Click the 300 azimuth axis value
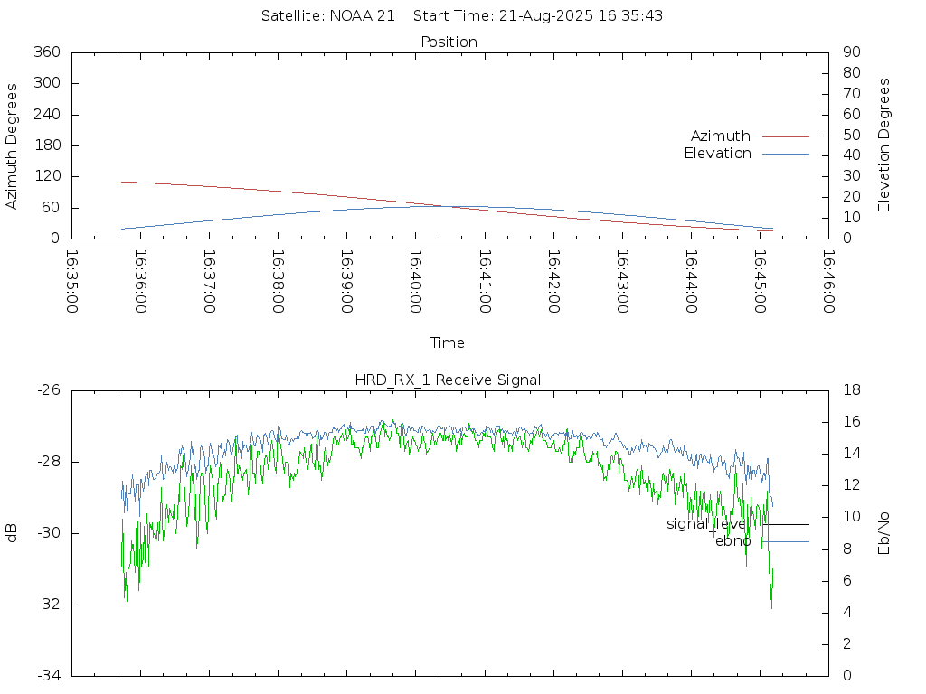 coord(47,82)
